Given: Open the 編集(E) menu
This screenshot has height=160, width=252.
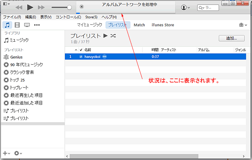Looking at the screenshot, I should 31,17.
